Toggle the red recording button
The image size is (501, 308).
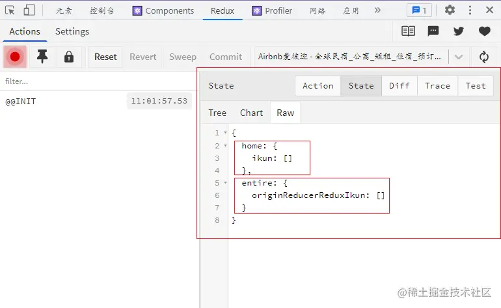coord(15,57)
